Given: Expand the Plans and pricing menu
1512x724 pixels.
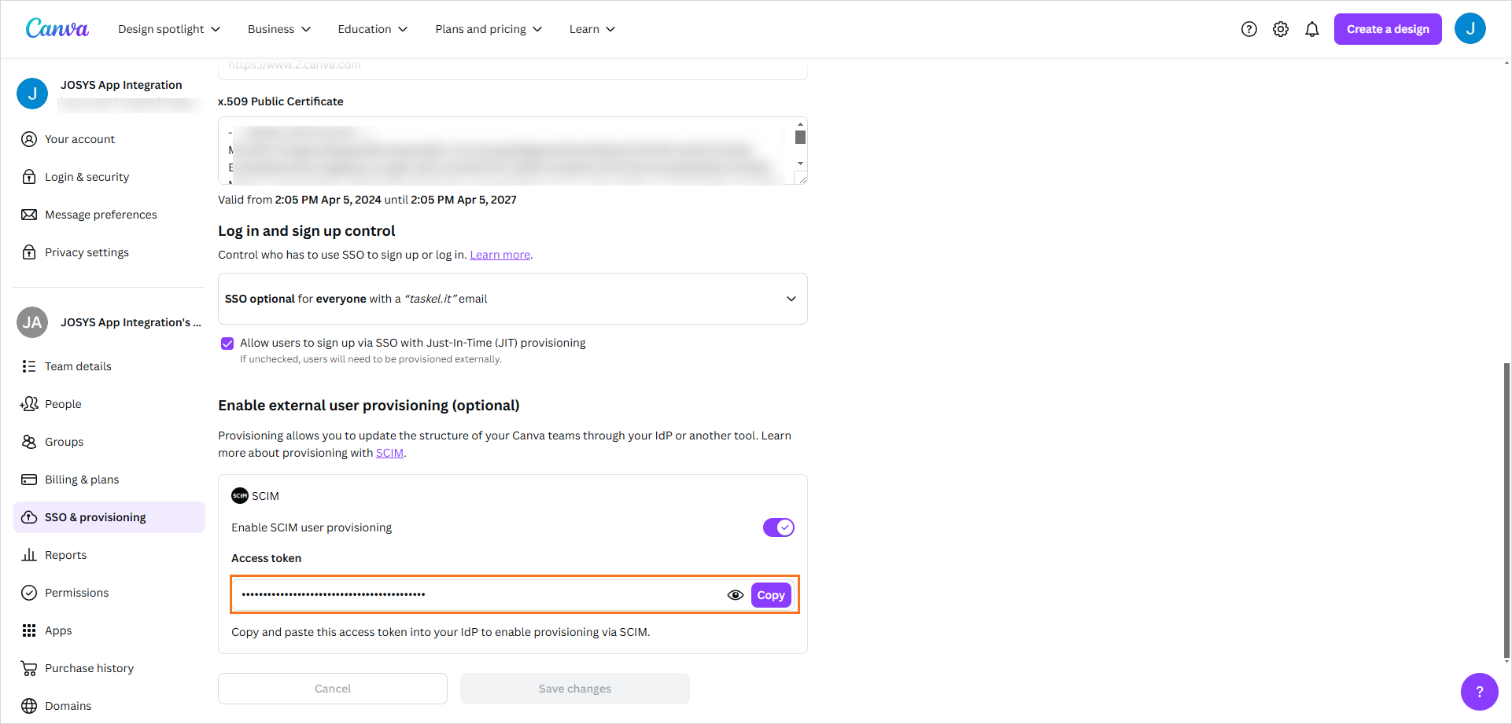Looking at the screenshot, I should 489,29.
